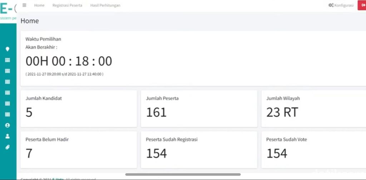Screen dimensions: 366x180
Task: Select the Jumlah Peserta card
Action: pos(199,109)
